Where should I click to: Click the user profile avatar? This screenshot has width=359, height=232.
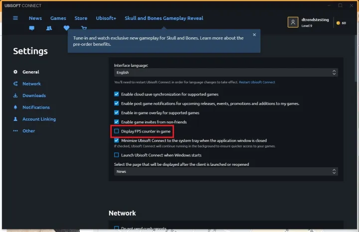tap(293, 22)
